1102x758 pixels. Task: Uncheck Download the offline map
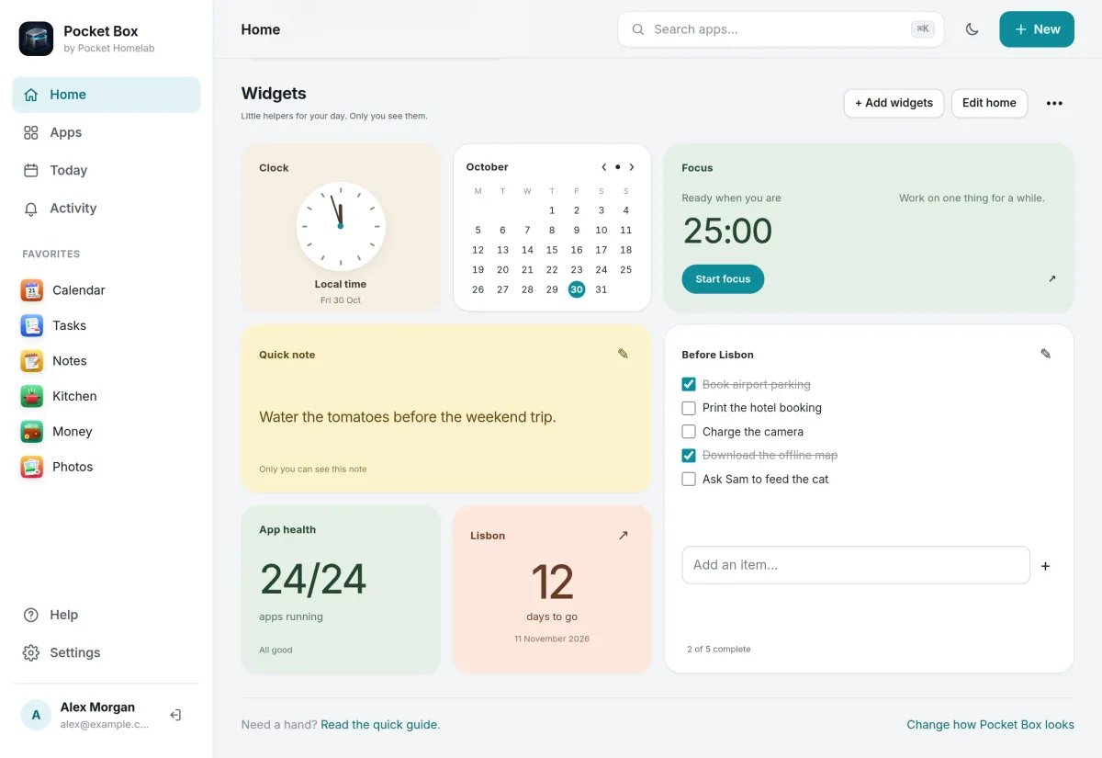(689, 455)
